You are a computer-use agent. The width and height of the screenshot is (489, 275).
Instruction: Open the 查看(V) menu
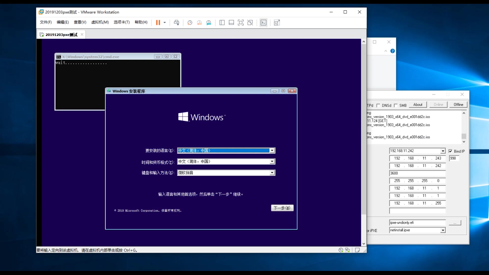pyautogui.click(x=80, y=22)
